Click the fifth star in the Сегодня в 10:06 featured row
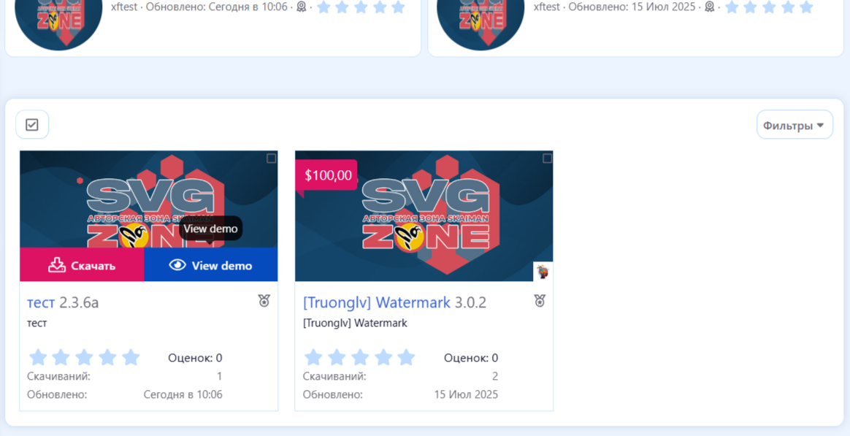Screen dimensions: 850x436 [399, 7]
